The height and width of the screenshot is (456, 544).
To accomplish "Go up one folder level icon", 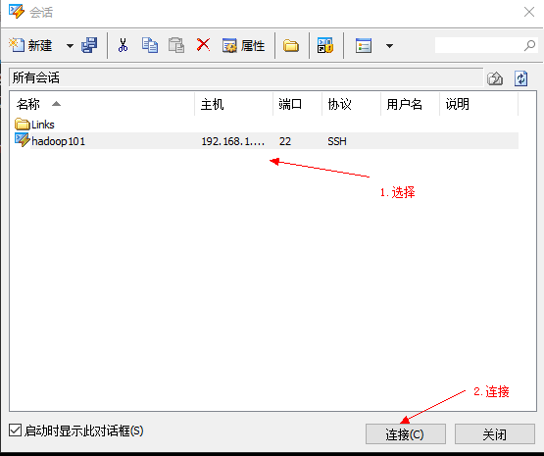I will point(495,78).
